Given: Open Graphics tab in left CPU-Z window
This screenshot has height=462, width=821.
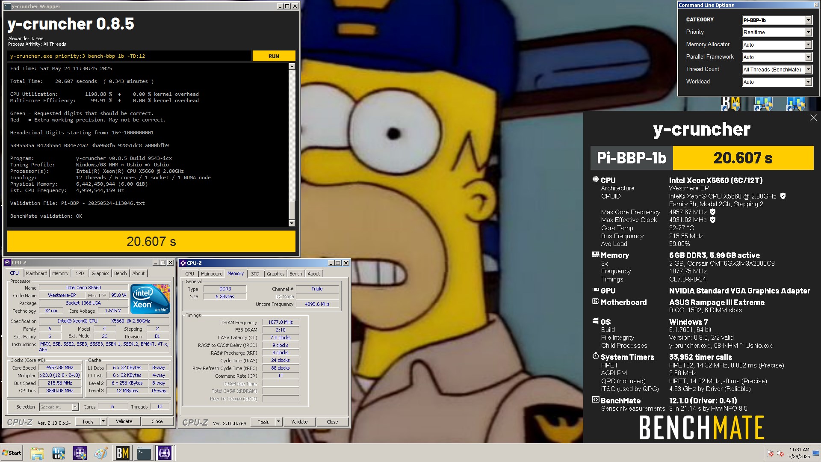Looking at the screenshot, I should 100,274.
